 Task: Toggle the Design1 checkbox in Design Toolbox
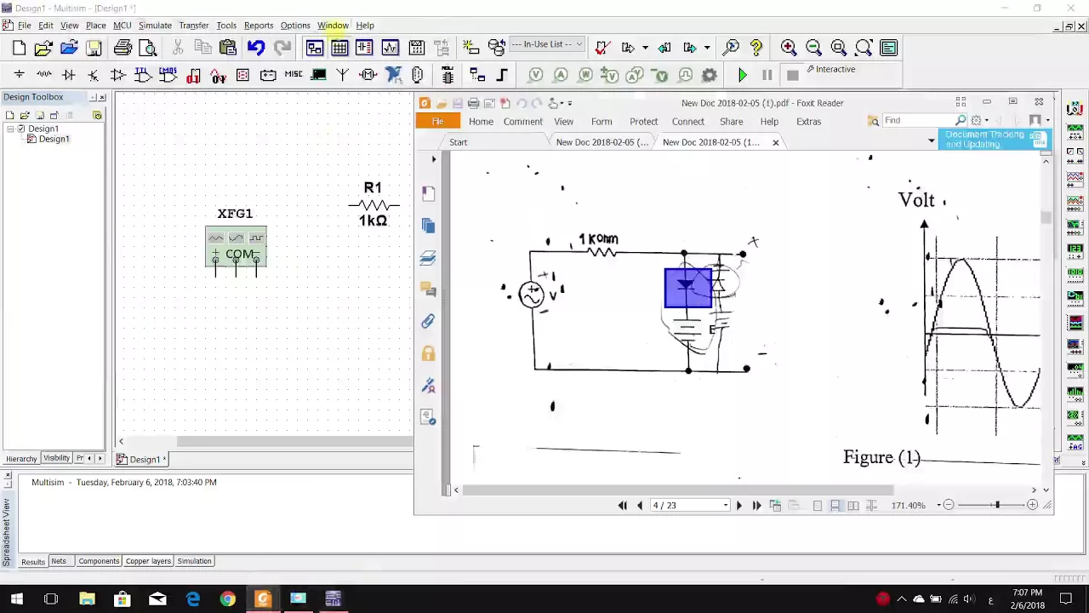[20, 129]
